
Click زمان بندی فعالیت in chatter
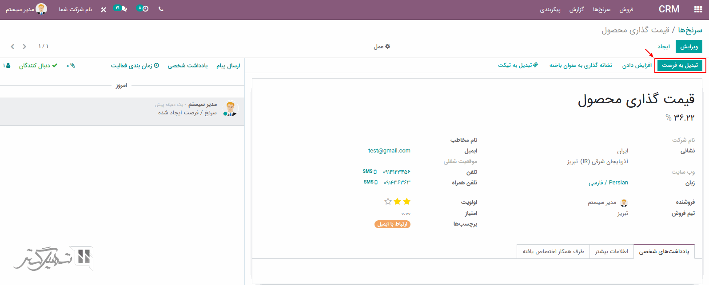click(135, 66)
